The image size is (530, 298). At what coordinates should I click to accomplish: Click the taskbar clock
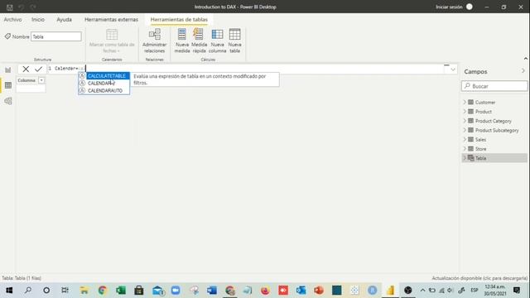pyautogui.click(x=495, y=291)
